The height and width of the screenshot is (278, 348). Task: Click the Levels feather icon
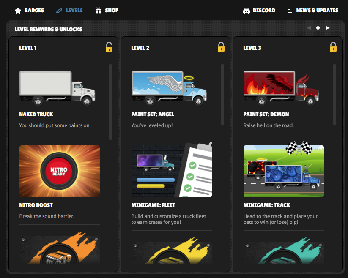59,11
